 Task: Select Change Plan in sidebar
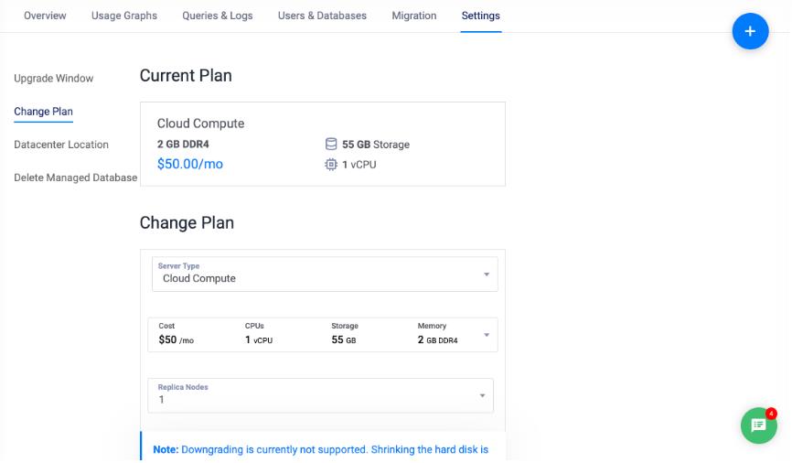43,112
